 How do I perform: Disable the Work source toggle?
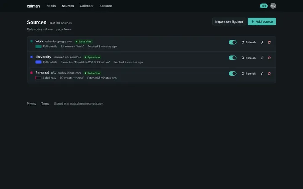point(232,42)
